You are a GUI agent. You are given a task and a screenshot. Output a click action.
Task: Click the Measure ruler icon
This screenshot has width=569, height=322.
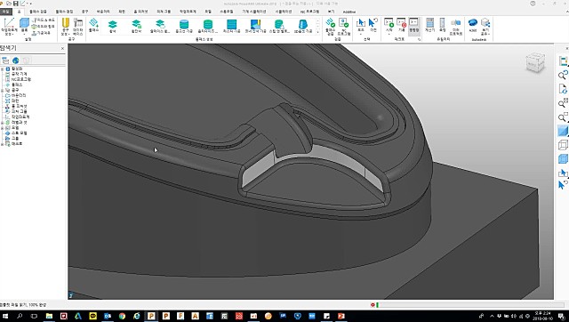(443, 22)
